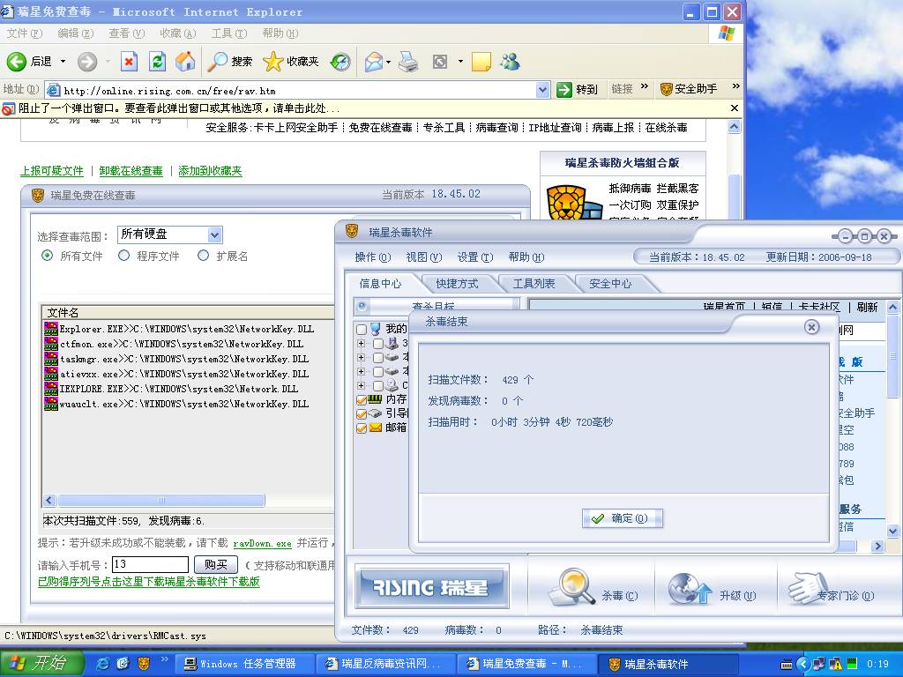Click the yellow note toolbar icon
The width and height of the screenshot is (903, 677).
point(481,61)
